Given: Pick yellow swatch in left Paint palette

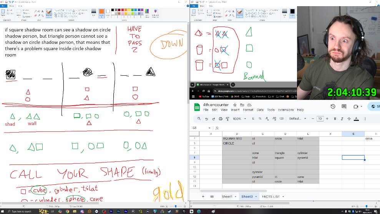Looking at the screenshot, I should [129, 10].
